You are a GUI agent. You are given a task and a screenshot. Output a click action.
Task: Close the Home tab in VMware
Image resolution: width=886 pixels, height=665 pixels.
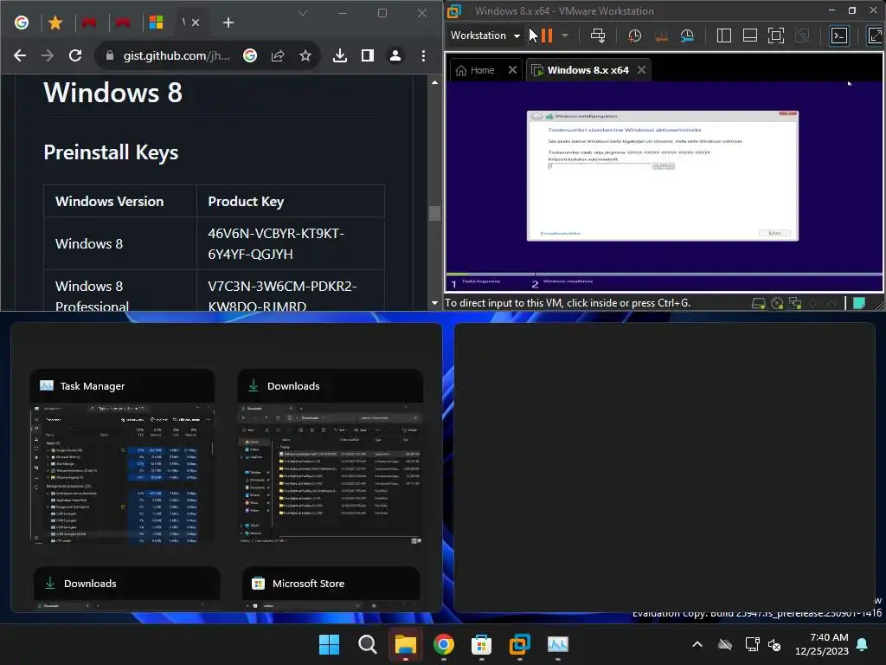512,69
